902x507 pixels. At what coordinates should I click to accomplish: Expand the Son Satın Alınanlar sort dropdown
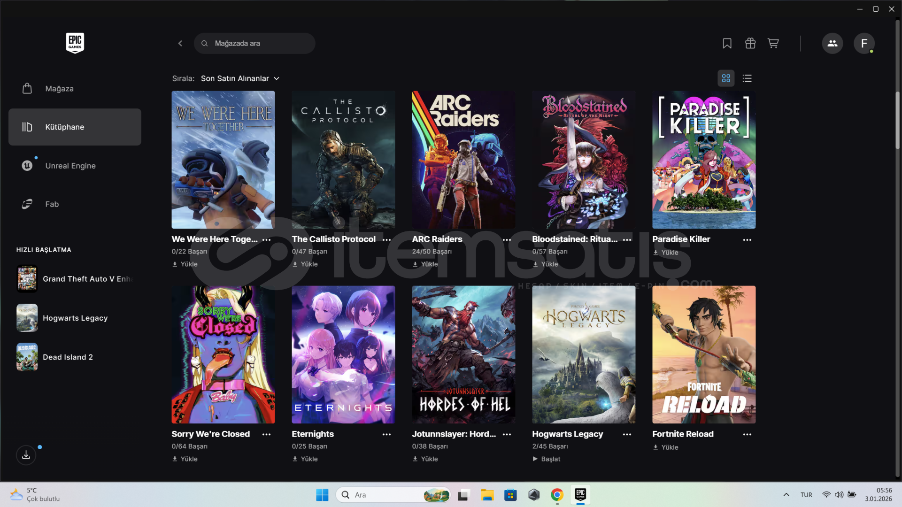[x=240, y=78]
